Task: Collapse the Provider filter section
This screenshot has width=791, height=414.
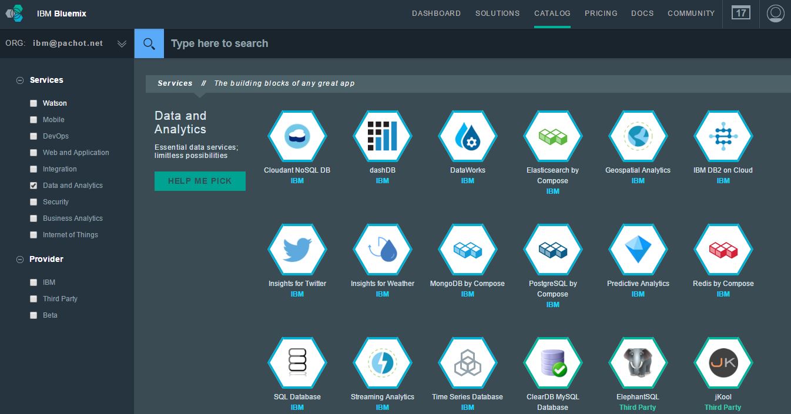Action: 20,260
